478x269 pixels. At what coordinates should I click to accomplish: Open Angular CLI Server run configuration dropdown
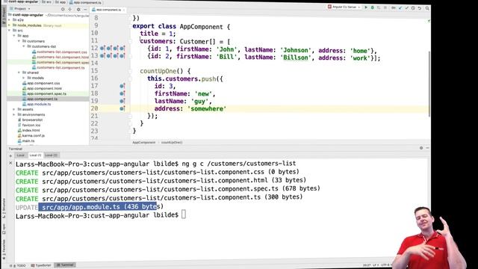[344, 7]
